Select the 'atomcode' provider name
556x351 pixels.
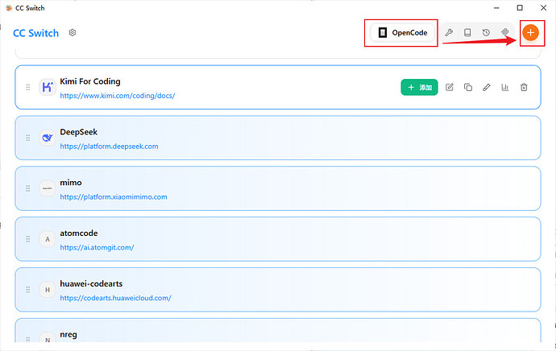(x=79, y=233)
